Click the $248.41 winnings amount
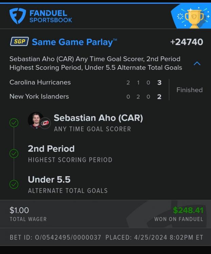Viewport: 211px width, 254px height. (x=188, y=210)
